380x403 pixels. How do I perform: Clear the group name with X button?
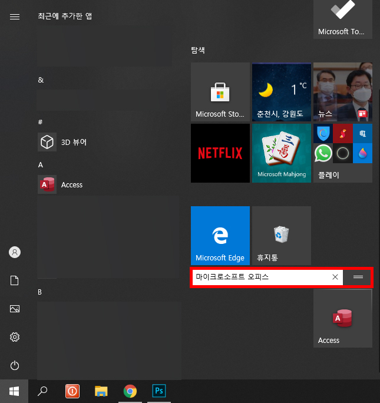click(335, 277)
